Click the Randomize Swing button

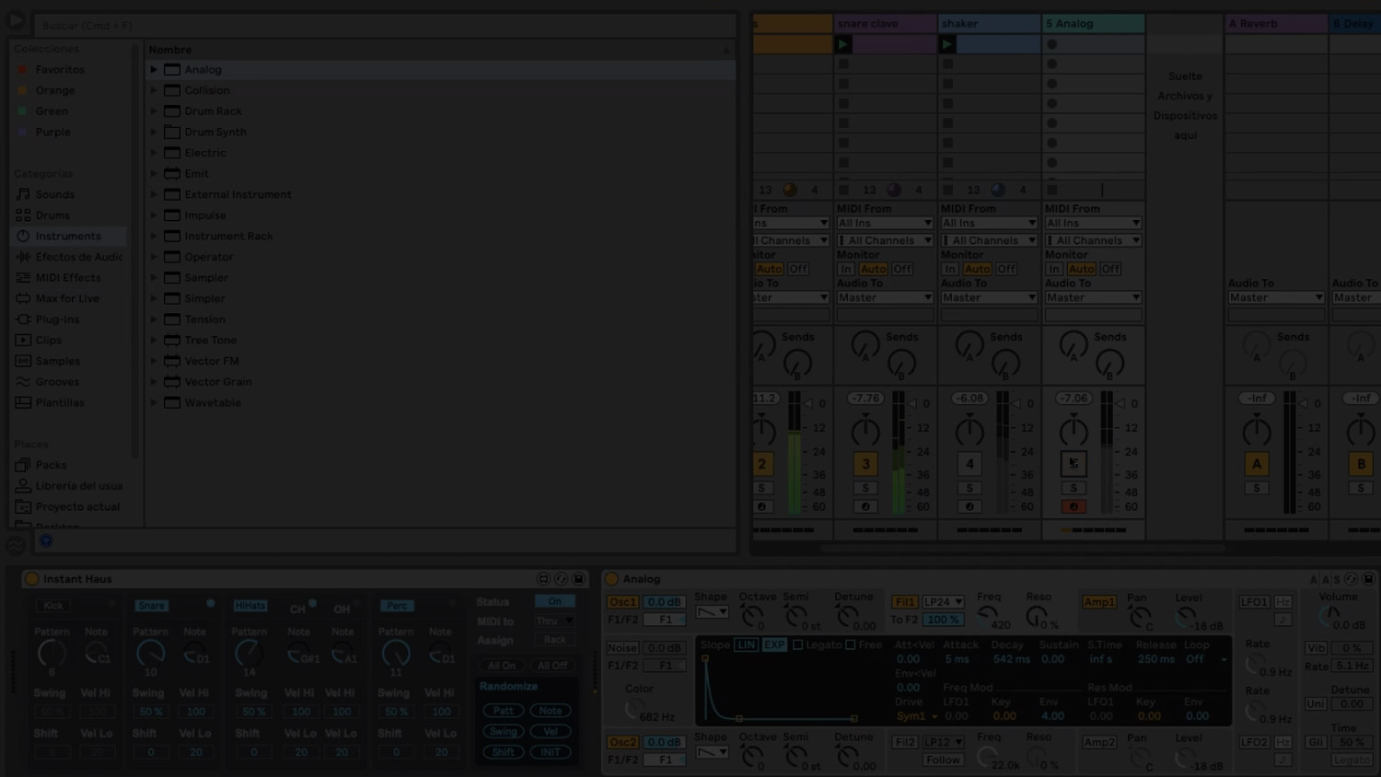(503, 731)
